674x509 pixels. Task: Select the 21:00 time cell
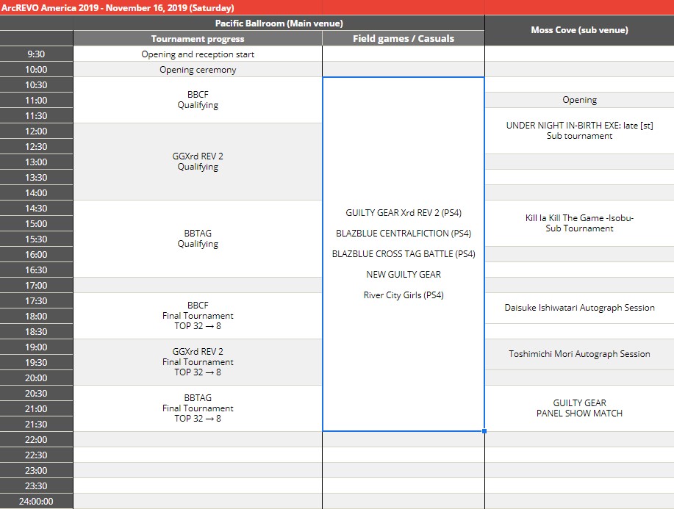[x=36, y=409]
